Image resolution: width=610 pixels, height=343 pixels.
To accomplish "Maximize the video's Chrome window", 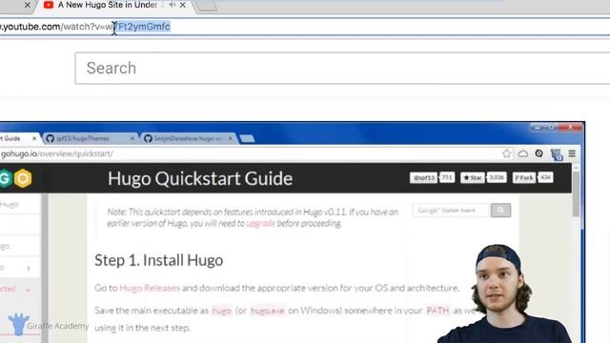I will click(551, 128).
